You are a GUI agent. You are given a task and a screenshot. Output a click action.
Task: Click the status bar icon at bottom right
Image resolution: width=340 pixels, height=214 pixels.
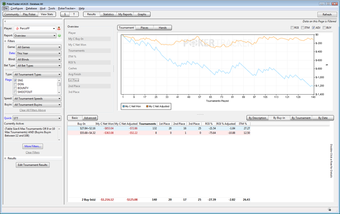pos(330,210)
